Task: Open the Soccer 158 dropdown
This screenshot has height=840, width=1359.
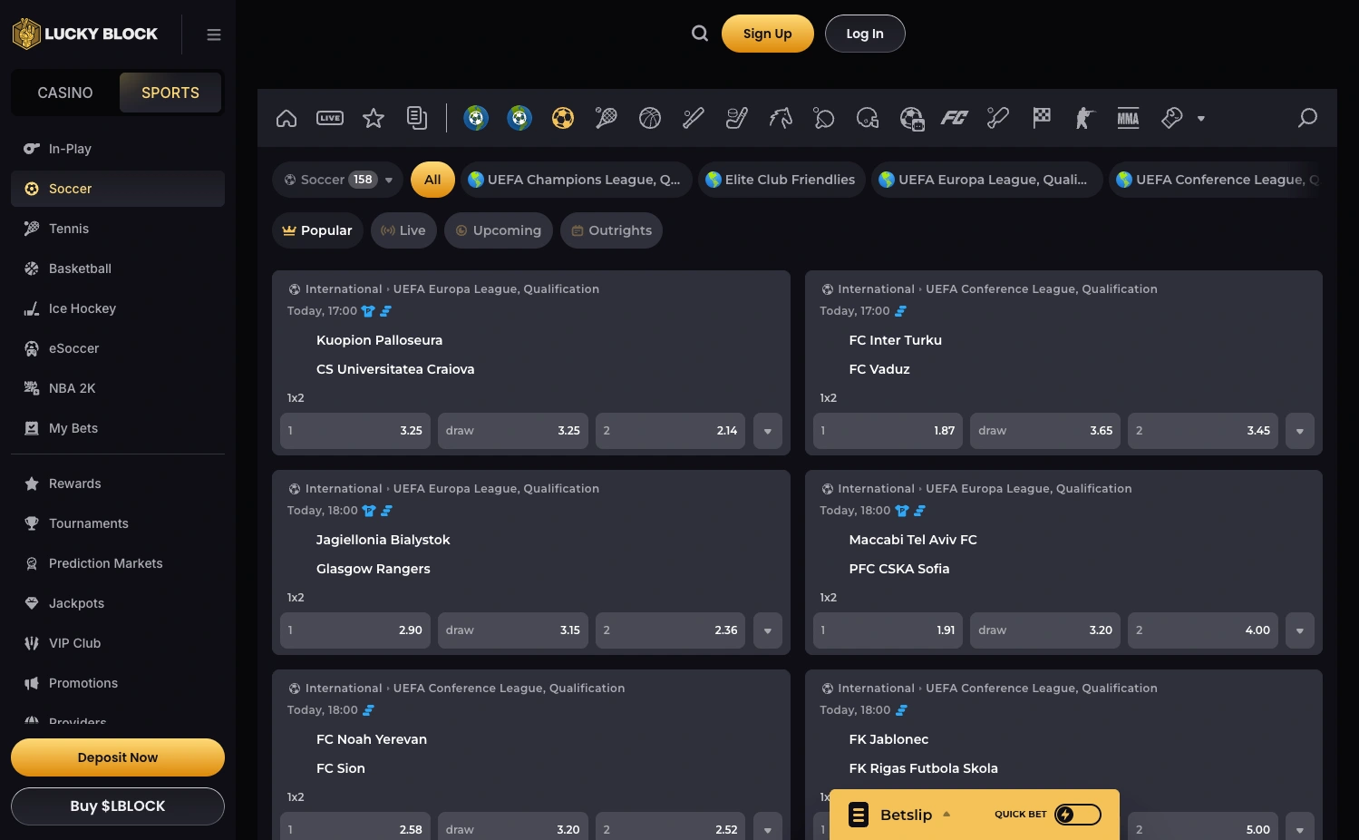Action: (x=338, y=180)
